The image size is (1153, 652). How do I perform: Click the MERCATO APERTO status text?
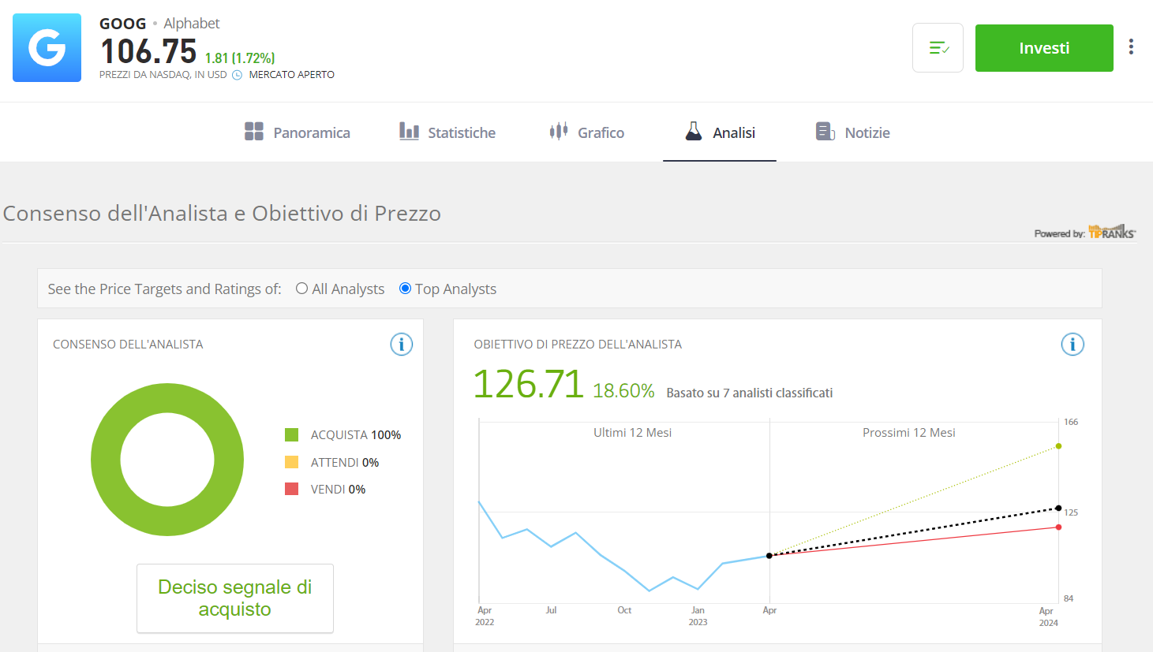[x=292, y=75]
